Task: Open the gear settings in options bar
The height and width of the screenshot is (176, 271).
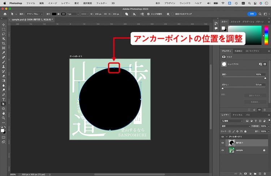Action: click(168, 14)
